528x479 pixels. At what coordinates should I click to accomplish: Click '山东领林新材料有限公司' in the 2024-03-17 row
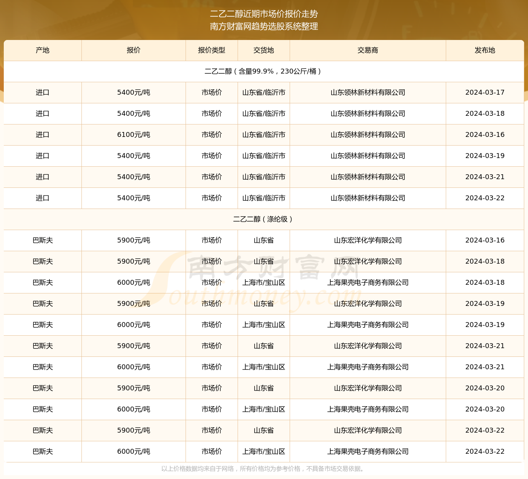point(368,92)
